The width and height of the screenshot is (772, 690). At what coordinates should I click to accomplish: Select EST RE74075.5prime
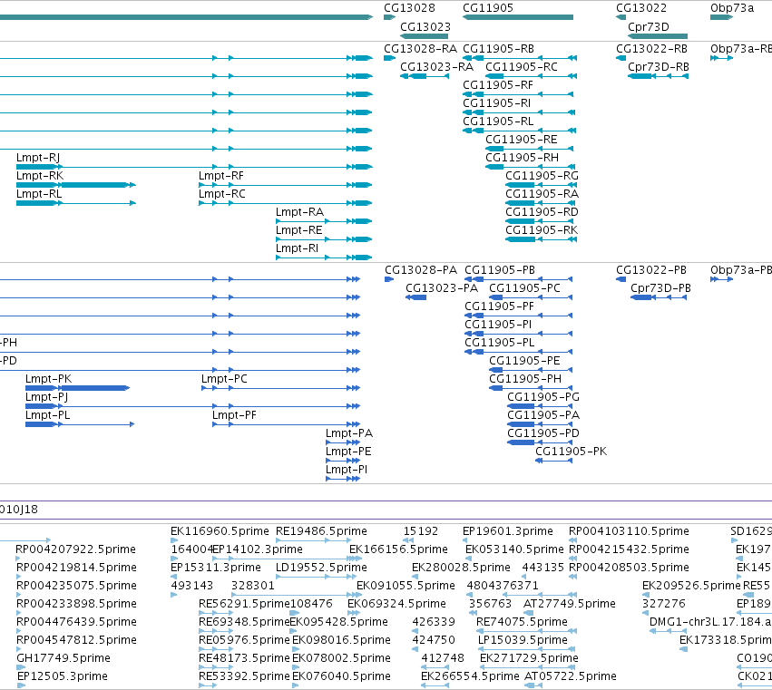pos(522,623)
